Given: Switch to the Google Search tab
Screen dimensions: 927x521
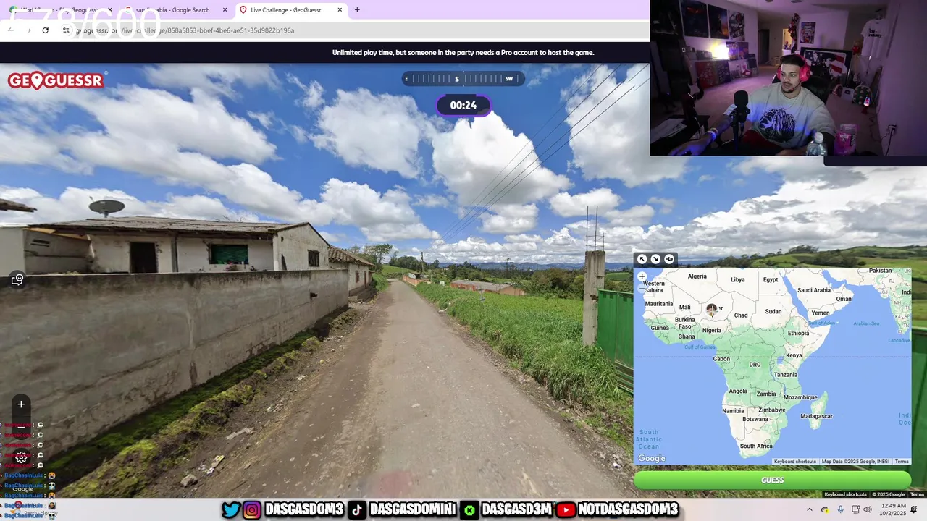Looking at the screenshot, I should point(177,10).
